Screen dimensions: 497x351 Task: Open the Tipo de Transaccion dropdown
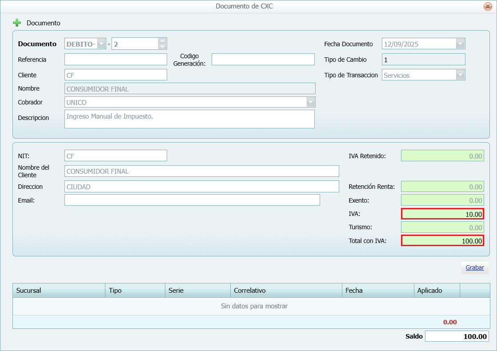click(x=460, y=75)
